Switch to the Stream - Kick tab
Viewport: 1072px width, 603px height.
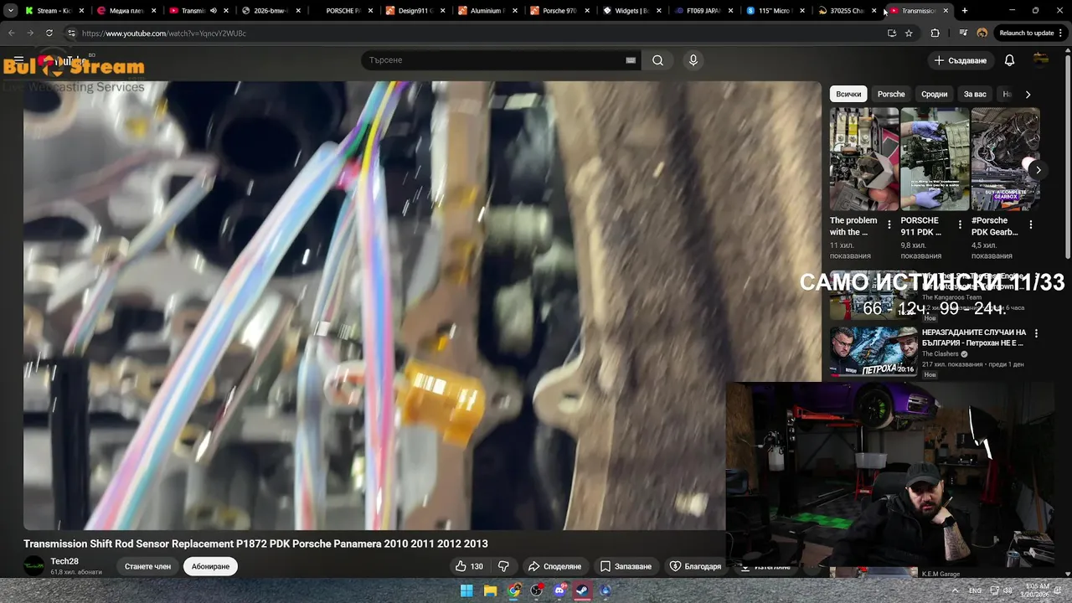tap(54, 11)
